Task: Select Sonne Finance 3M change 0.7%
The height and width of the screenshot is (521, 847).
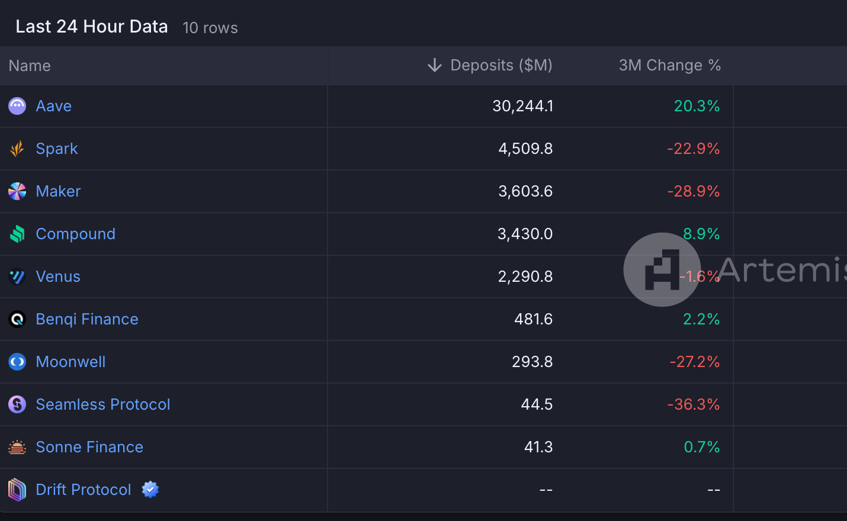Action: click(x=702, y=447)
